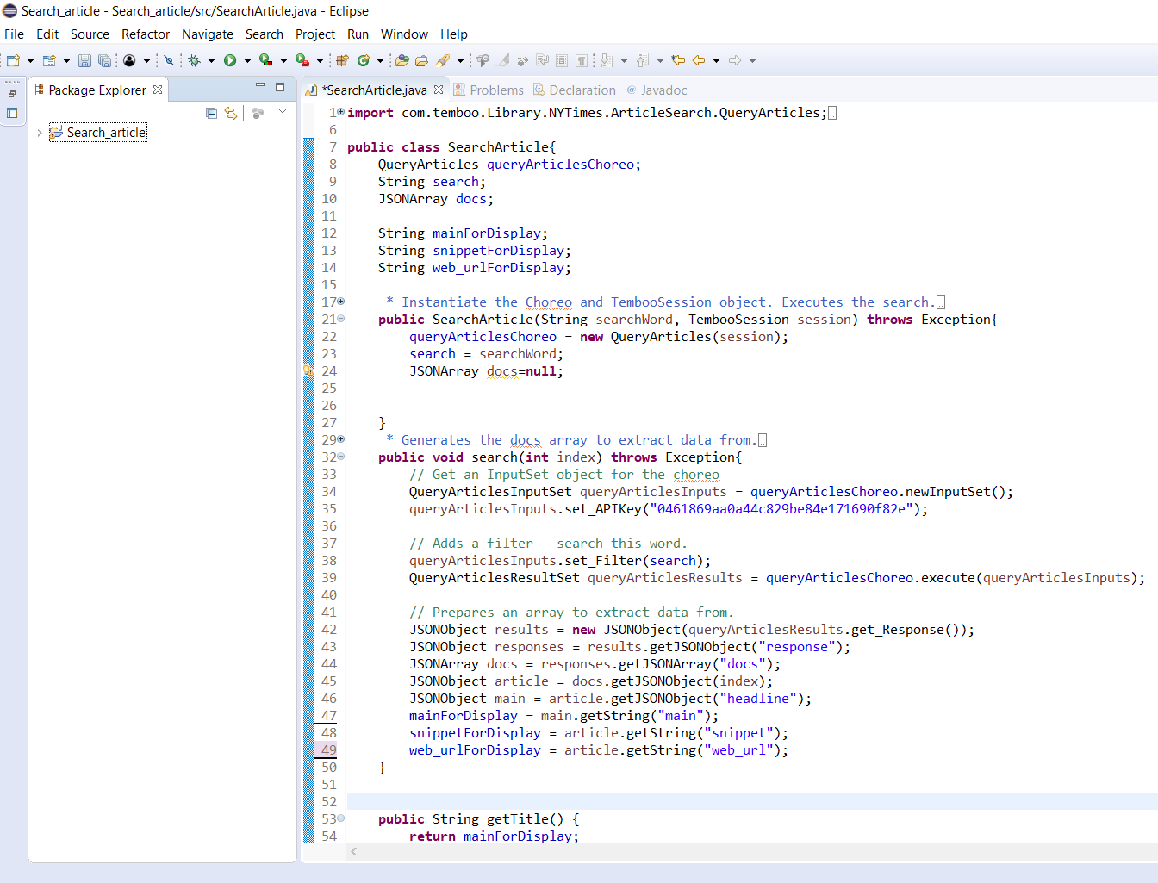The image size is (1158, 883).
Task: Click the Next Annotation icon
Action: (x=607, y=60)
